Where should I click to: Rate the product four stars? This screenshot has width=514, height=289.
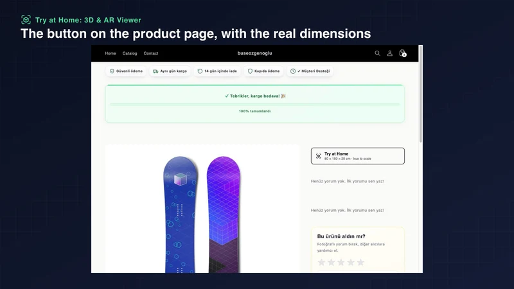click(351, 262)
